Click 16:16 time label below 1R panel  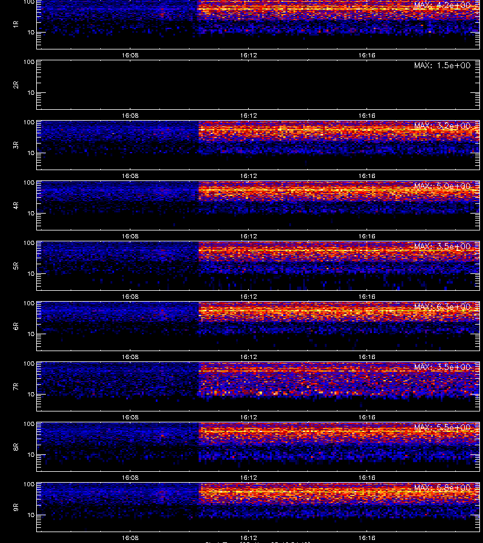[367, 56]
